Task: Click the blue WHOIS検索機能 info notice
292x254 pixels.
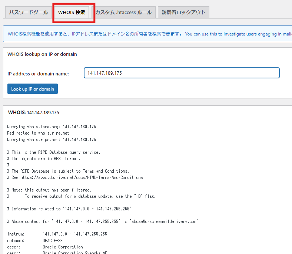Action: [148, 34]
